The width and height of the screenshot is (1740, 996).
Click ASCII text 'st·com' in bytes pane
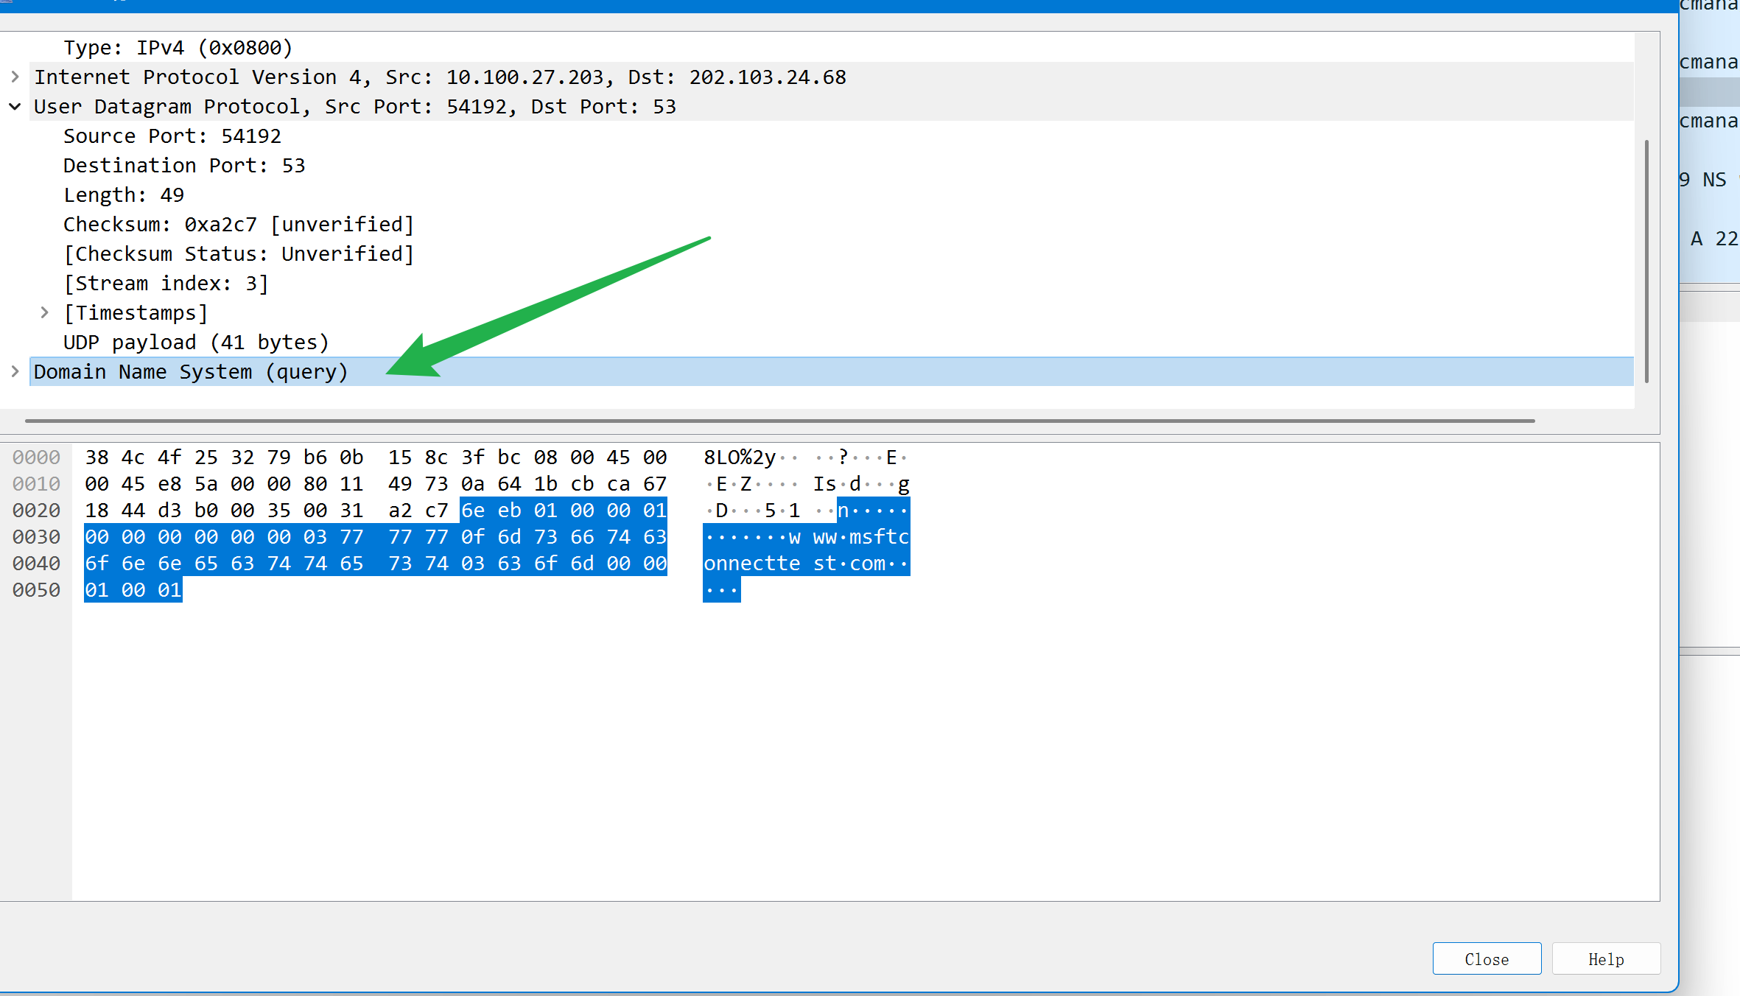(x=849, y=564)
